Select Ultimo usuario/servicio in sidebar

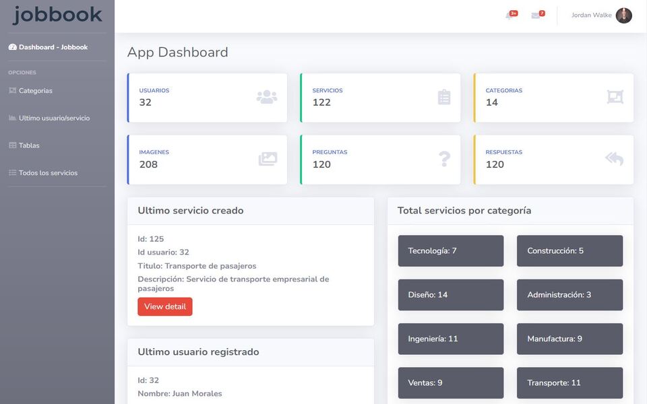(54, 119)
